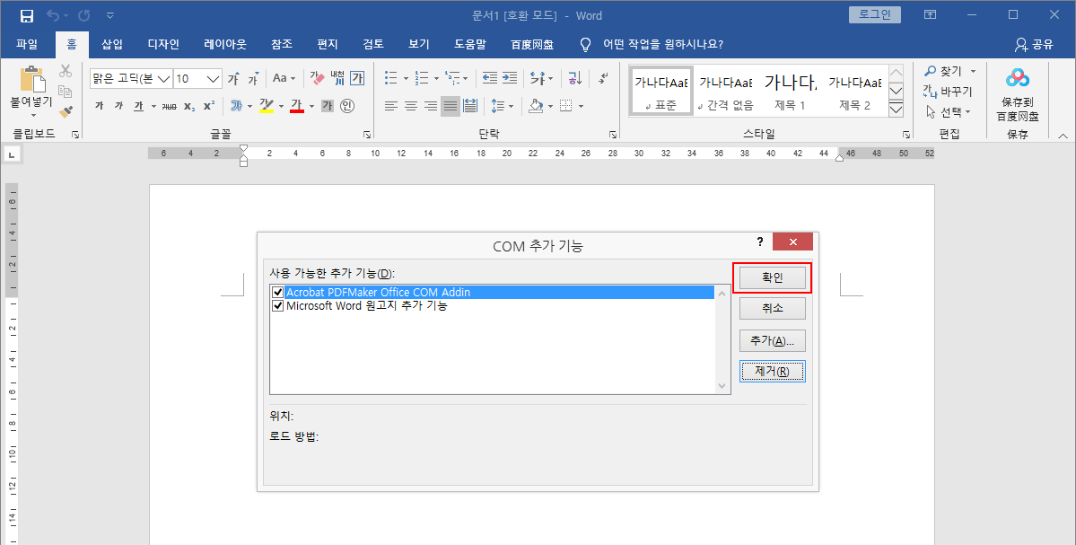The height and width of the screenshot is (545, 1076).
Task: Center align the text
Action: click(x=411, y=106)
